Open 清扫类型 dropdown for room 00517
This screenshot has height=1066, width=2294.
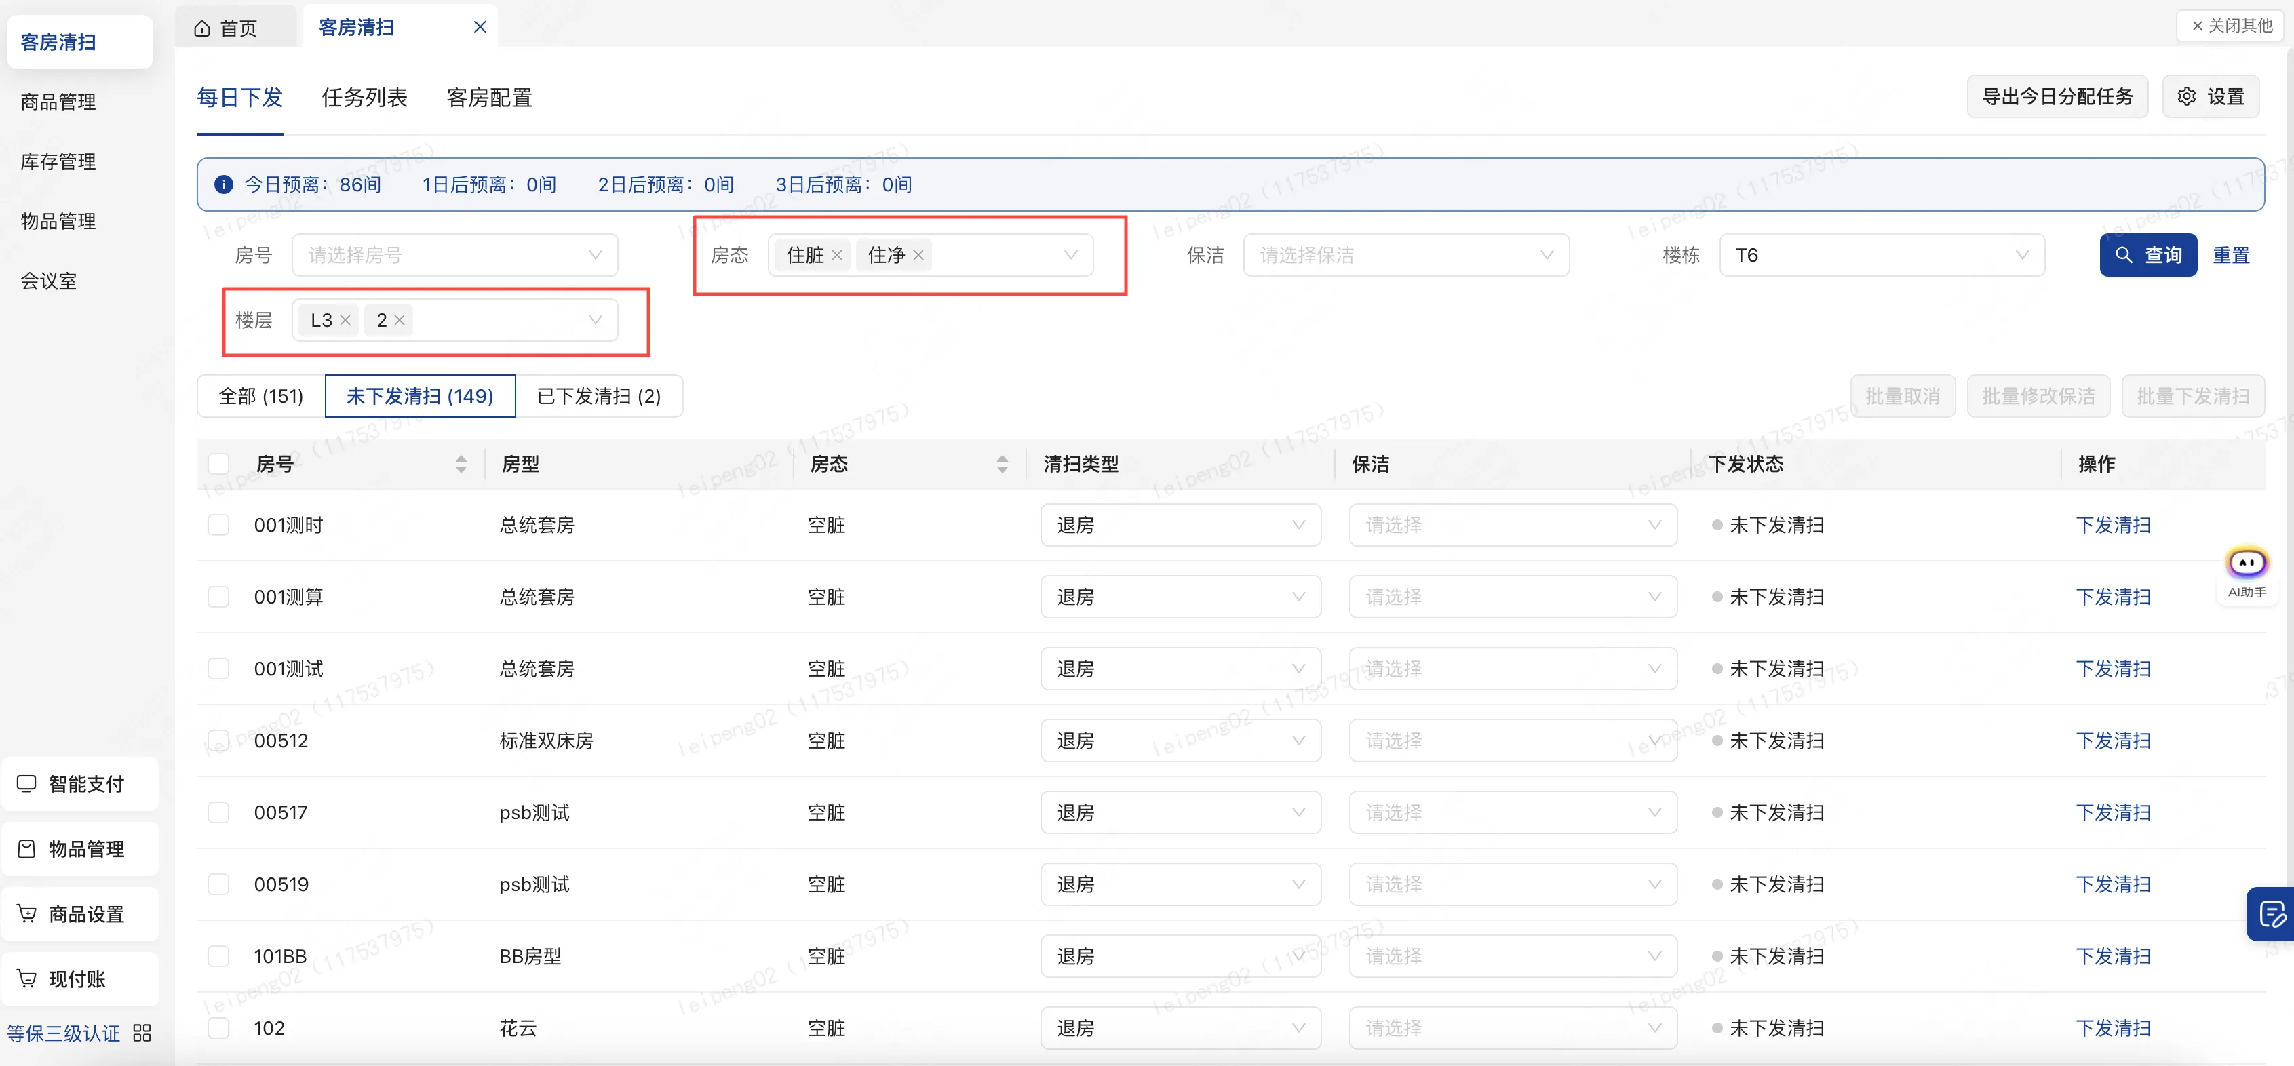[1180, 813]
